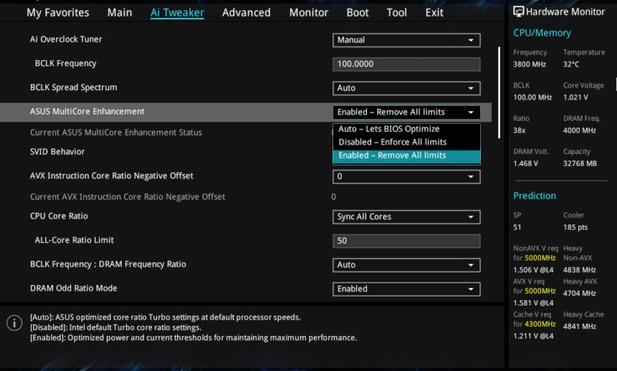Click the Ai Overclock Tuner label
The width and height of the screenshot is (617, 371).
pos(66,39)
